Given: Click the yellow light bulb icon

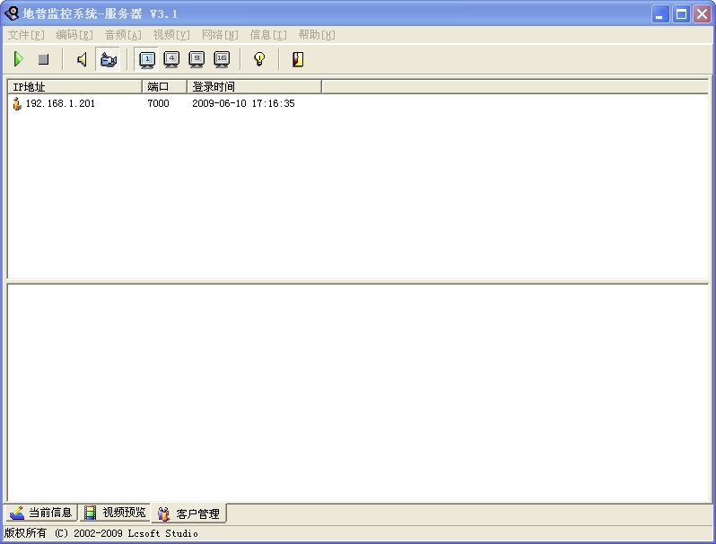Looking at the screenshot, I should (259, 59).
